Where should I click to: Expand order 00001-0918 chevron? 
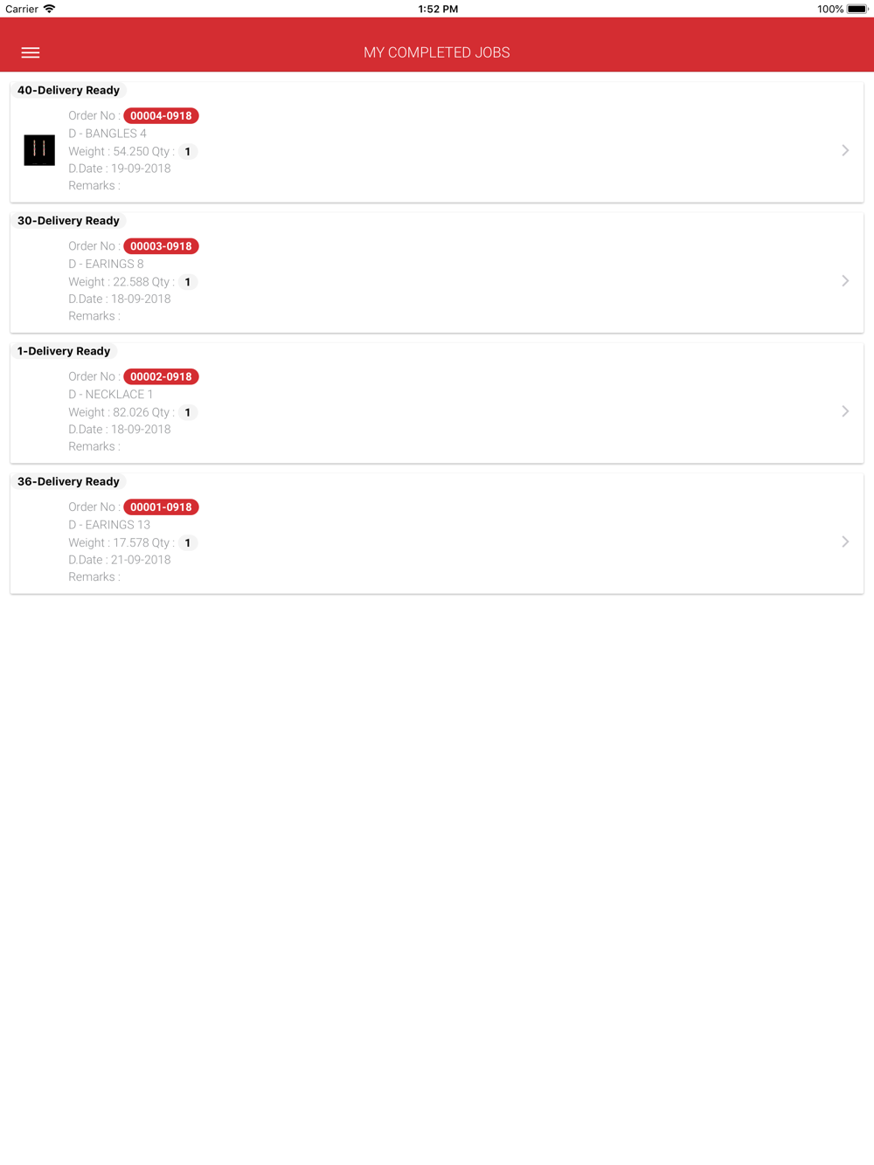point(845,541)
